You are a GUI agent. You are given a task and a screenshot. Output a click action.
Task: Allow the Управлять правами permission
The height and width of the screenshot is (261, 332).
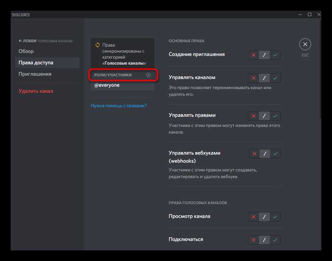(x=275, y=116)
